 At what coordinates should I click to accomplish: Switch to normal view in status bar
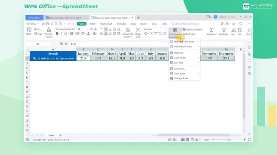(x=183, y=139)
